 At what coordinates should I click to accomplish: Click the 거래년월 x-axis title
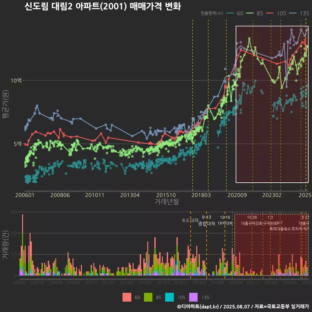point(166,201)
